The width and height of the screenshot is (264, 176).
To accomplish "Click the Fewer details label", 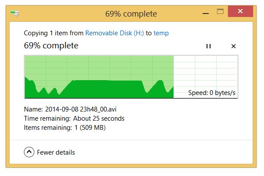I will pyautogui.click(x=56, y=152).
